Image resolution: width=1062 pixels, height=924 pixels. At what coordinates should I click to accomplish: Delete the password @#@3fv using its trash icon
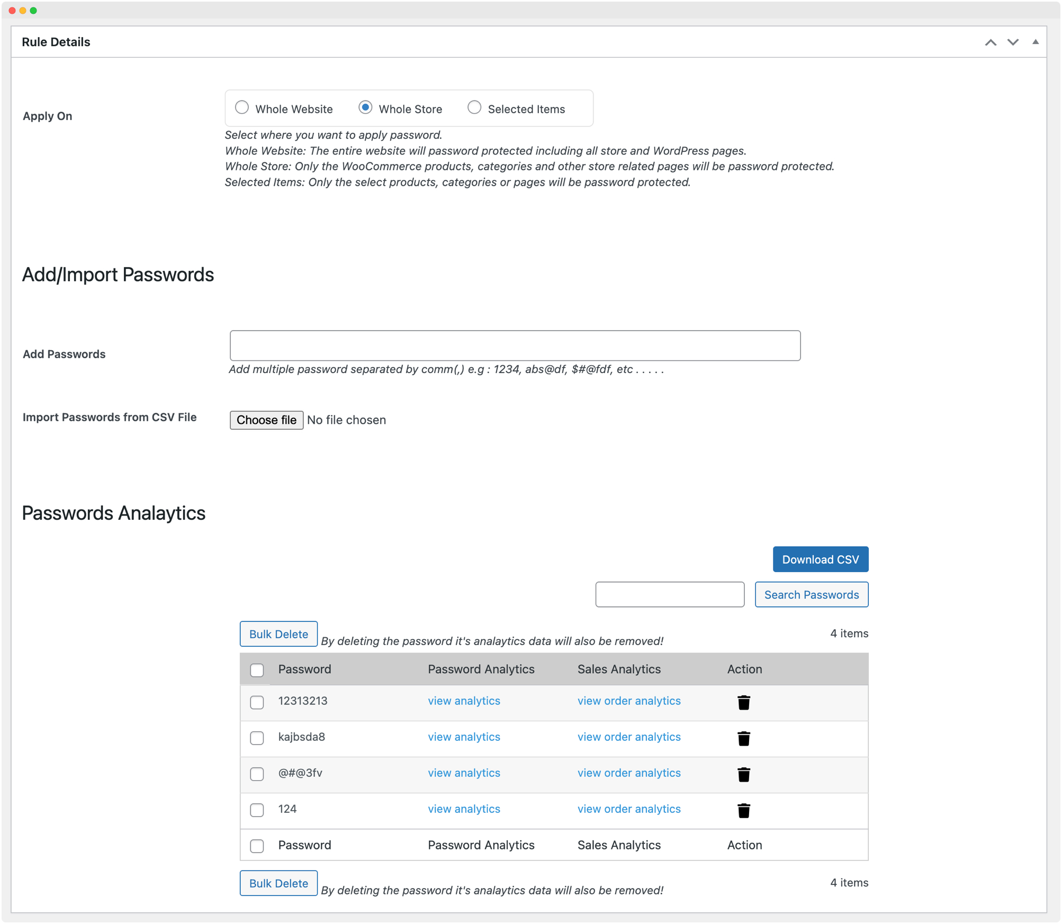coord(744,774)
